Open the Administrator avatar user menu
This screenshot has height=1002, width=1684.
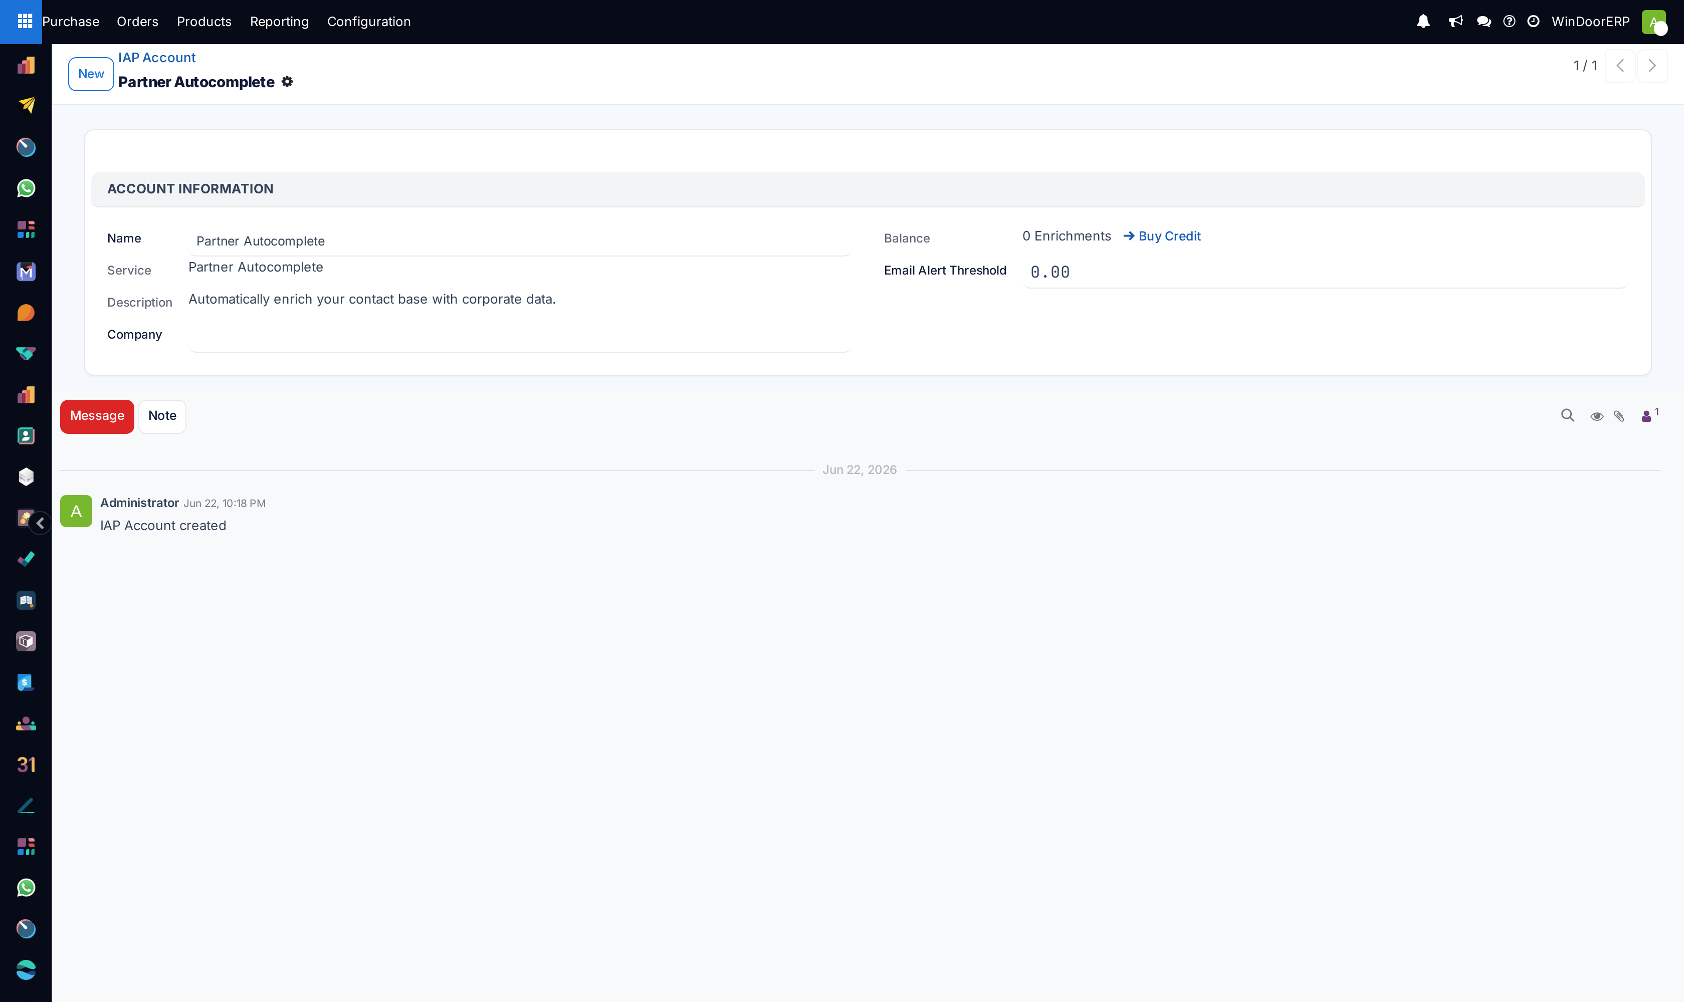click(x=1654, y=22)
